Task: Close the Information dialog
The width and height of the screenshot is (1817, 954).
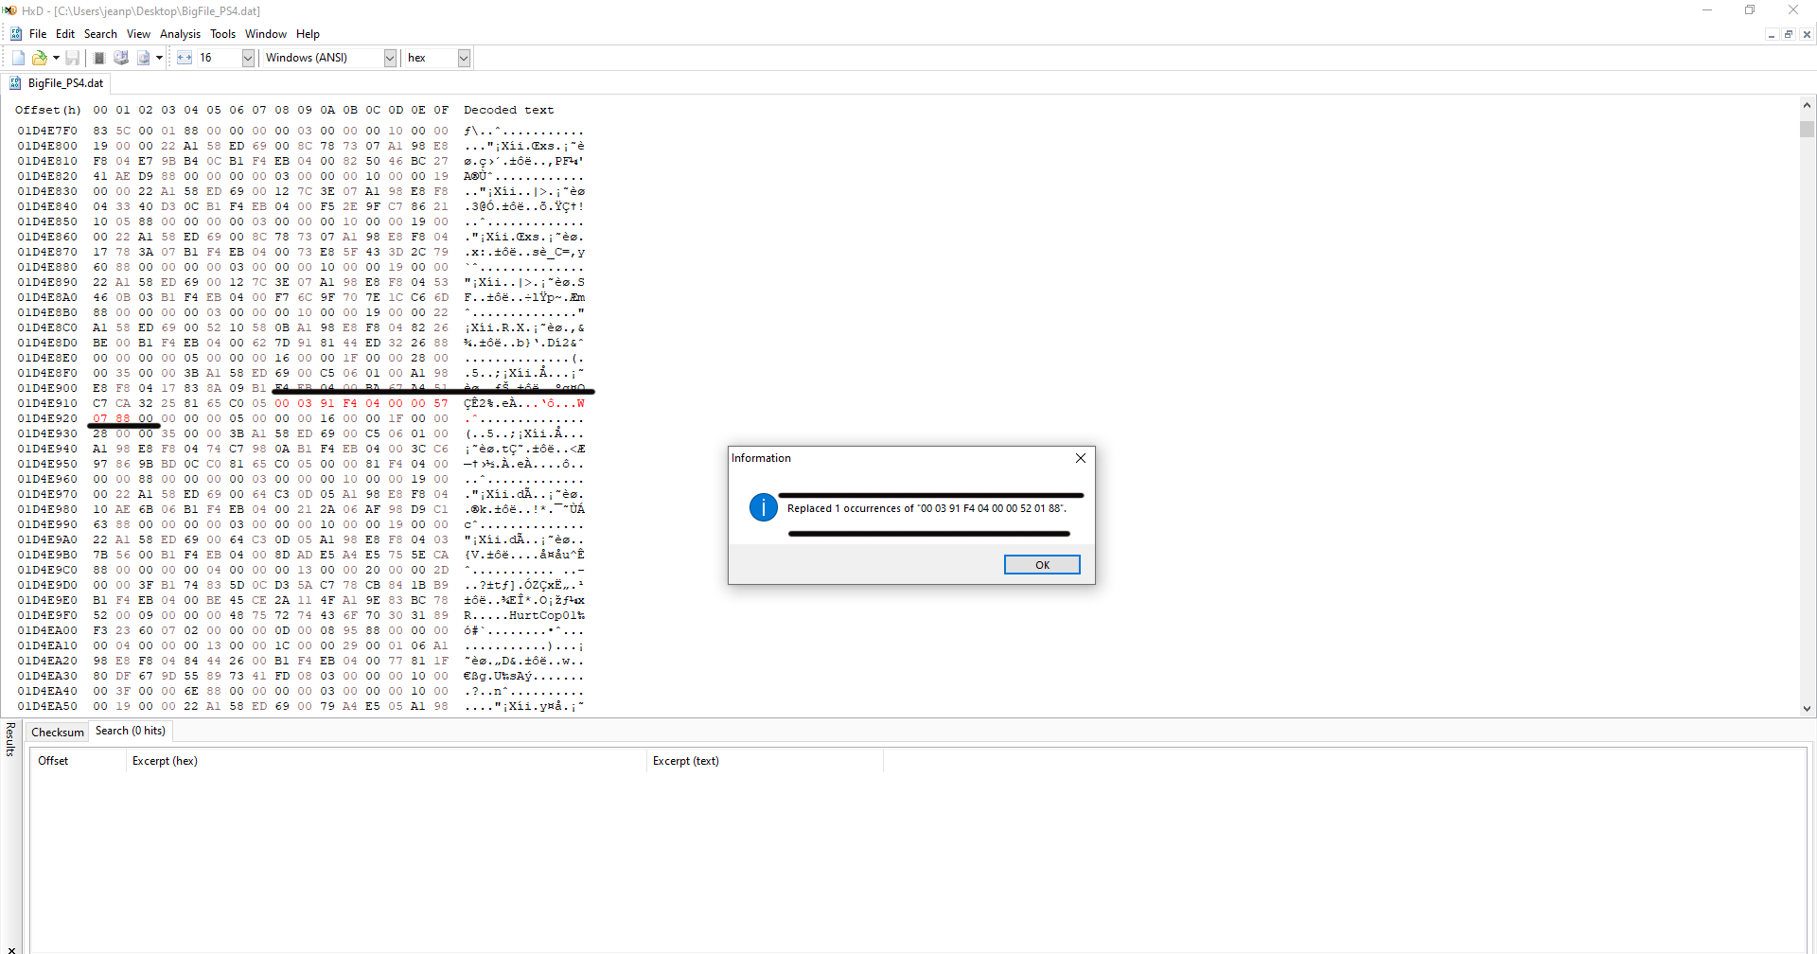Action: tap(1081, 458)
